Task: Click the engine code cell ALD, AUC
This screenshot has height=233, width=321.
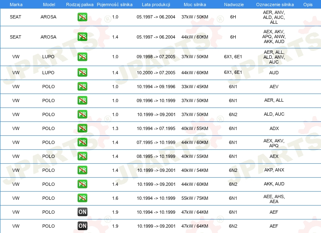Action: point(274,114)
